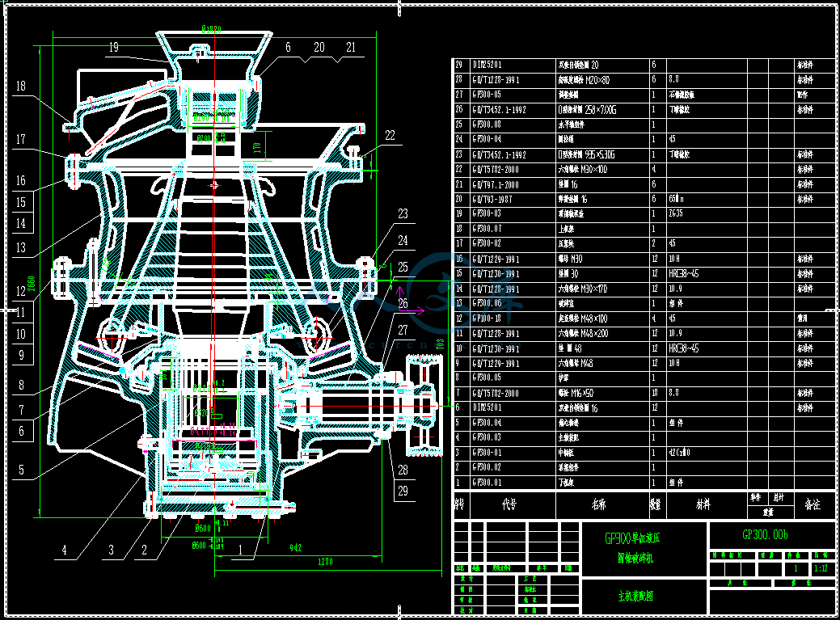The height and width of the screenshot is (620, 840).
Task: Click part callout number 23 on the drawing
Action: point(403,213)
